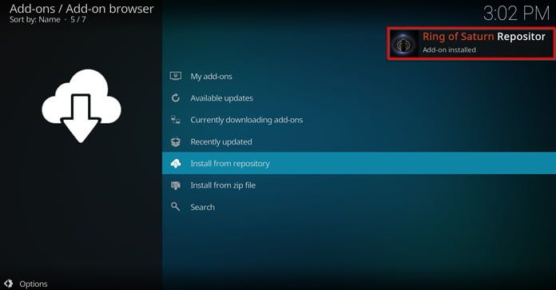Click the Ring of Saturn notification thumbnail
The height and width of the screenshot is (290, 556).
point(404,43)
